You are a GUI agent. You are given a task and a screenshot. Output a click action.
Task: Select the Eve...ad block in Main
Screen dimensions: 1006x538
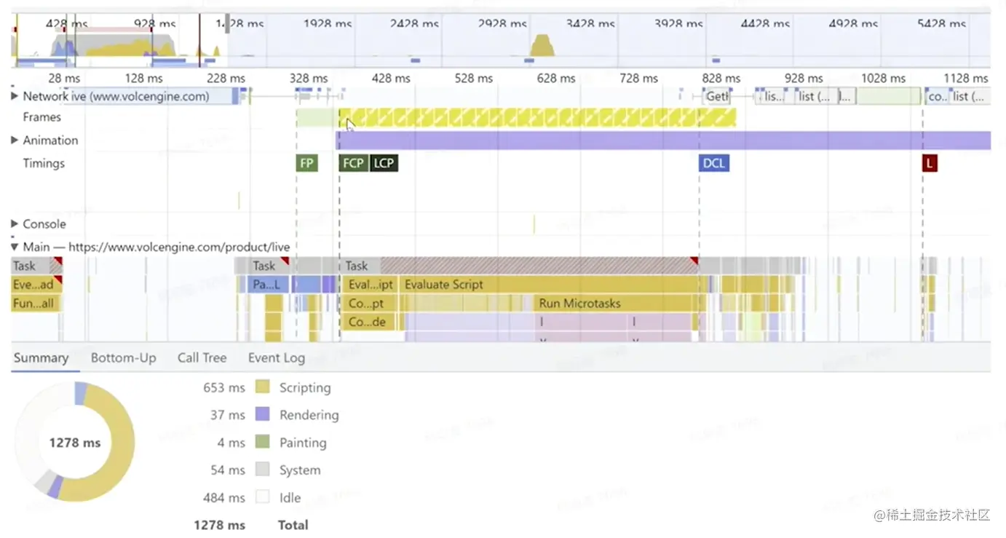36,284
